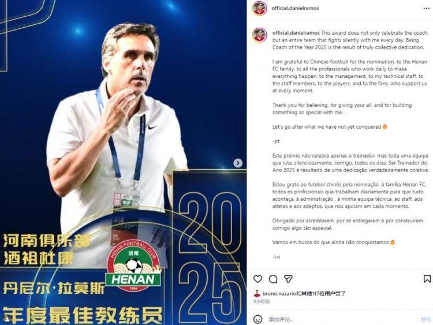Like the post with the heart icon
Screen dimensions: 433x325
pyautogui.click(x=257, y=279)
